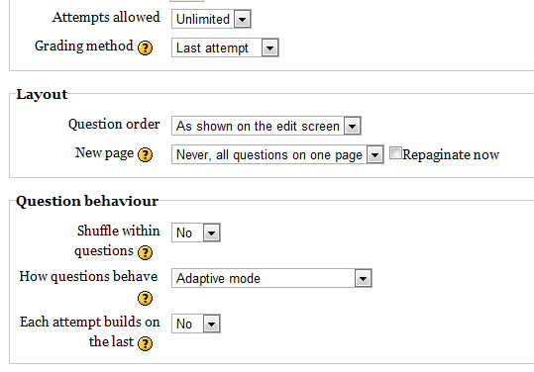Open help for Each attempt builds on the last
534x372 pixels.
[x=145, y=343]
